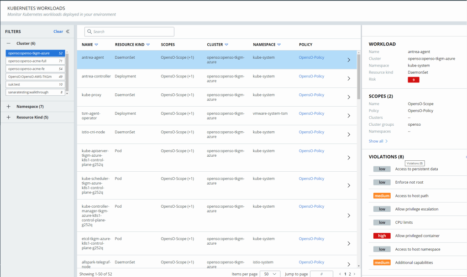Viewport: 467px width, 277px height.
Task: Click the workload search field
Action: pyautogui.click(x=129, y=31)
